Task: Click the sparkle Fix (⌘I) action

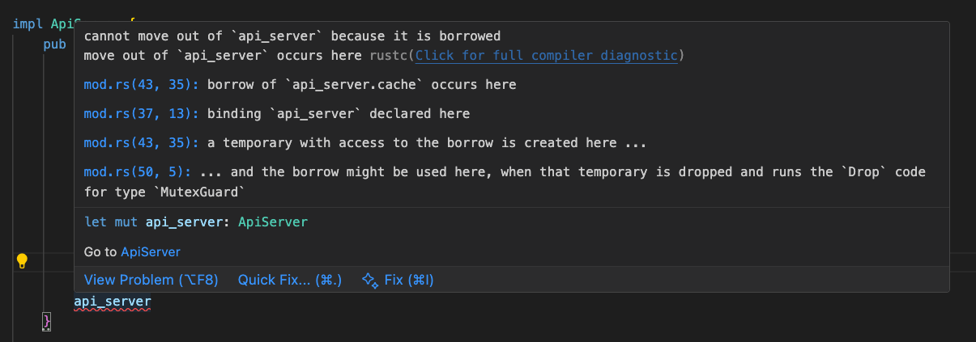Action: tap(398, 280)
